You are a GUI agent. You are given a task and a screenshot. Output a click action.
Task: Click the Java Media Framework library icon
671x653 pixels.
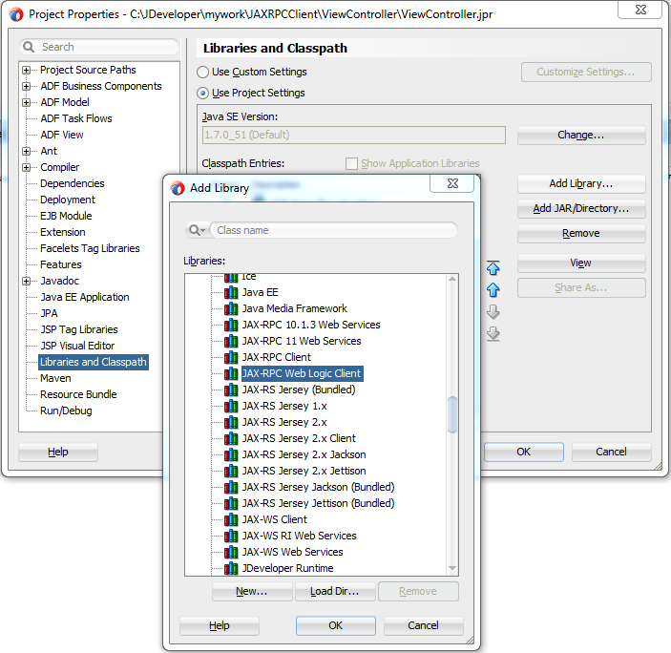coord(231,308)
